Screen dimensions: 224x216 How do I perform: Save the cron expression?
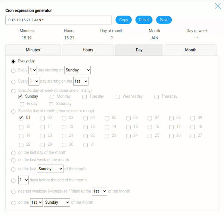coord(164,20)
